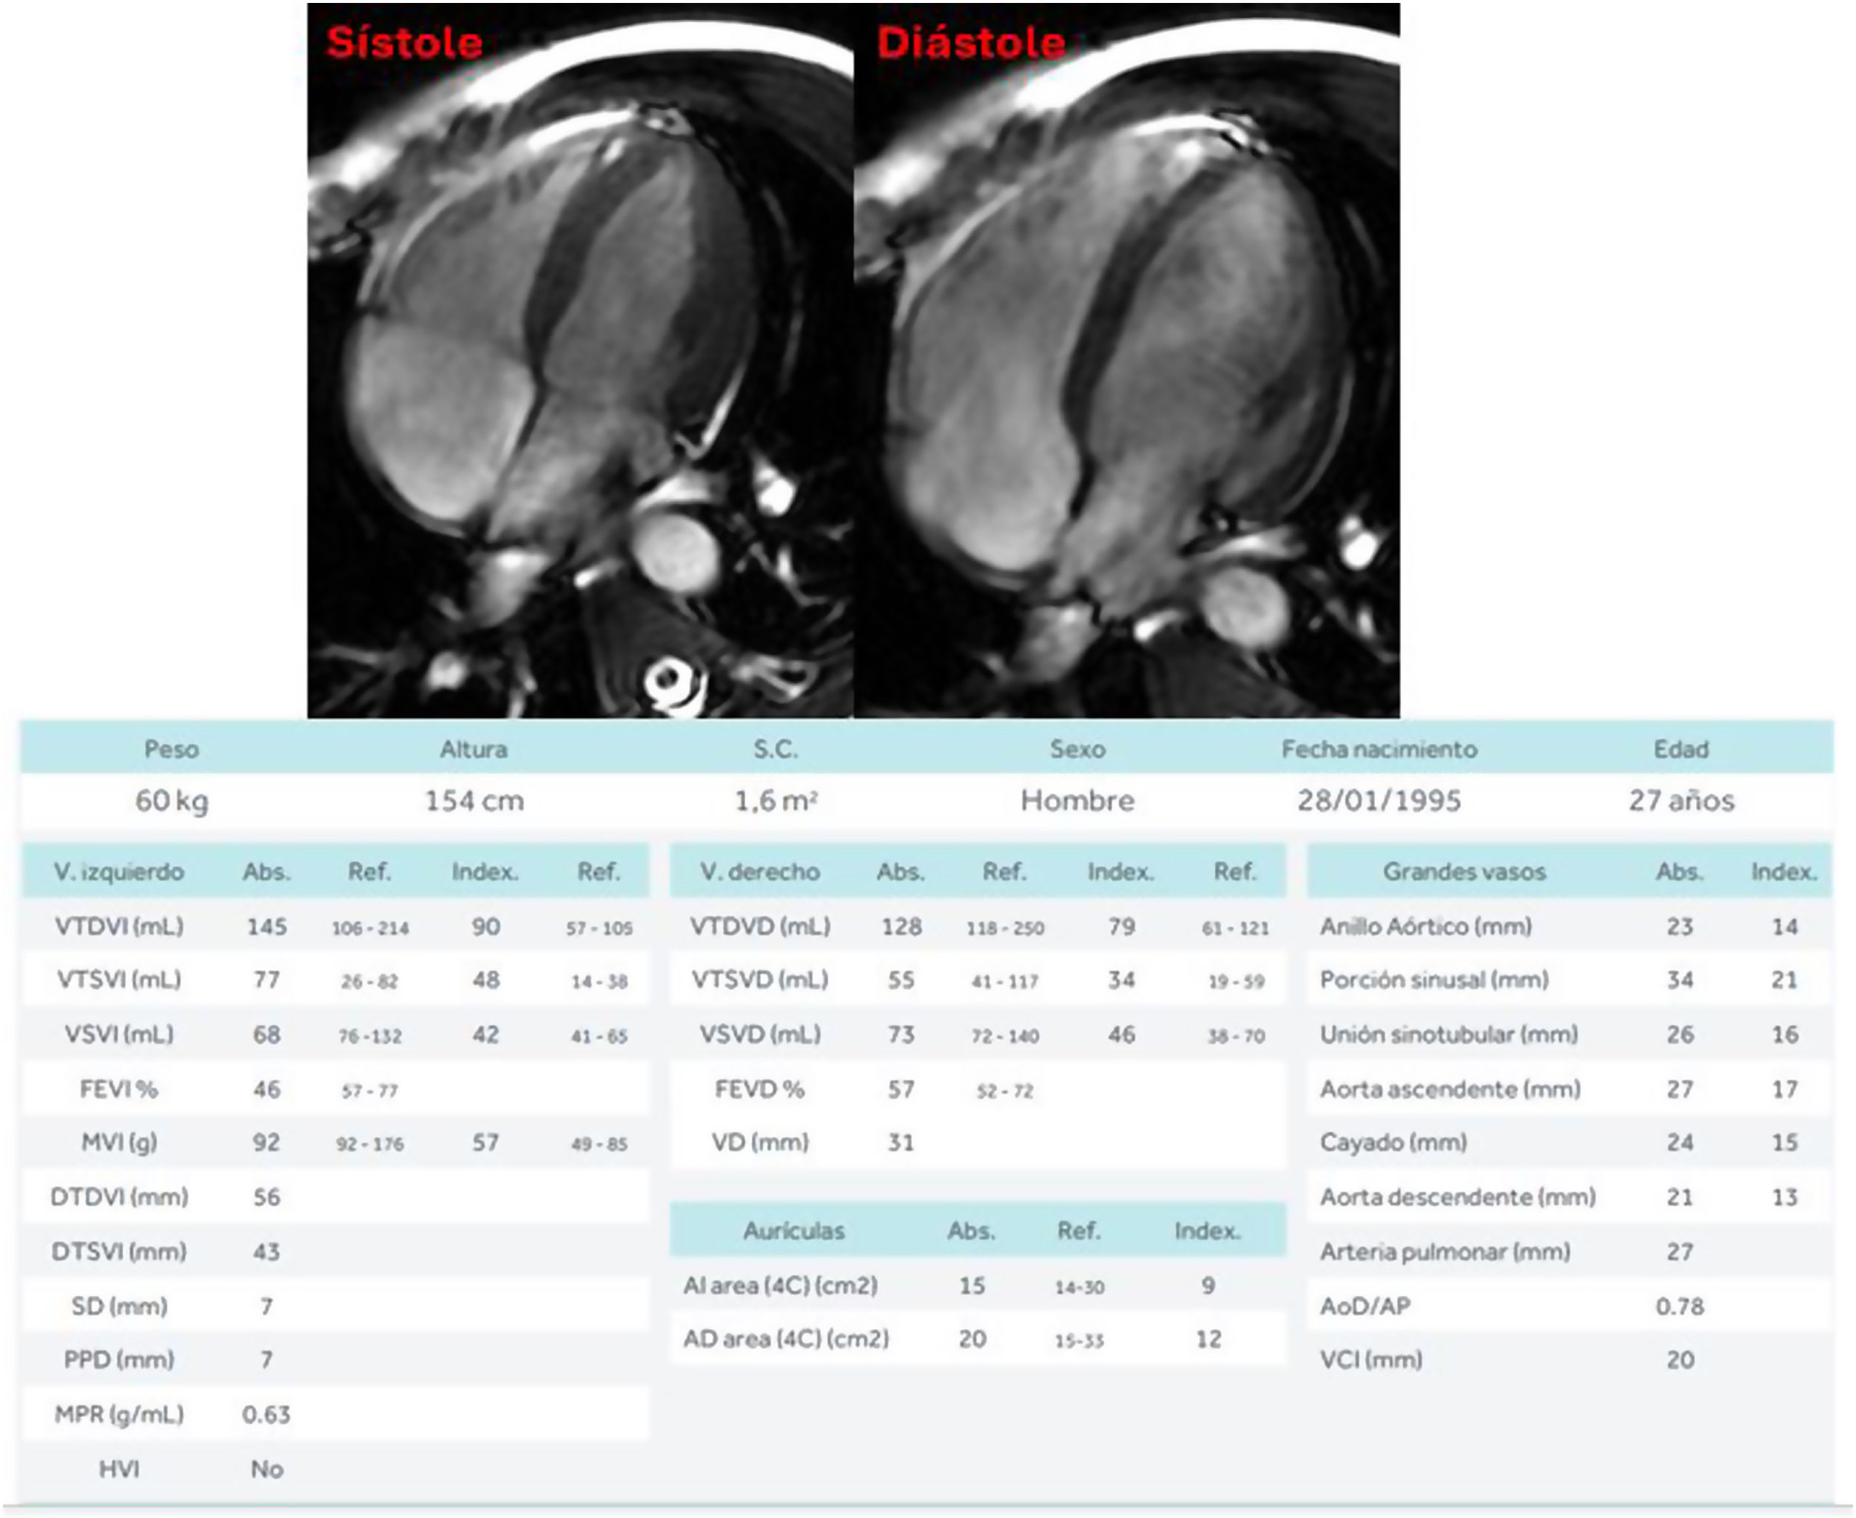Image resolution: width=1856 pixels, height=1518 pixels.
Task: Click the Grandes vasos table header
Action: (1464, 872)
